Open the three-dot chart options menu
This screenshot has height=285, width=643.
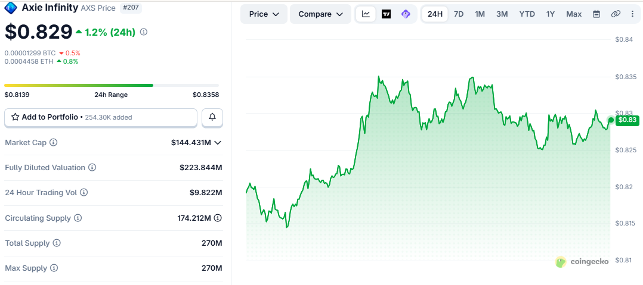pos(632,14)
